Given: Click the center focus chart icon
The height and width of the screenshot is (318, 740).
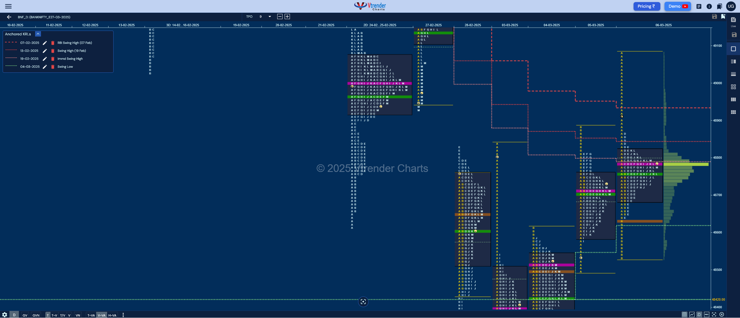Looking at the screenshot, I should pos(363,302).
